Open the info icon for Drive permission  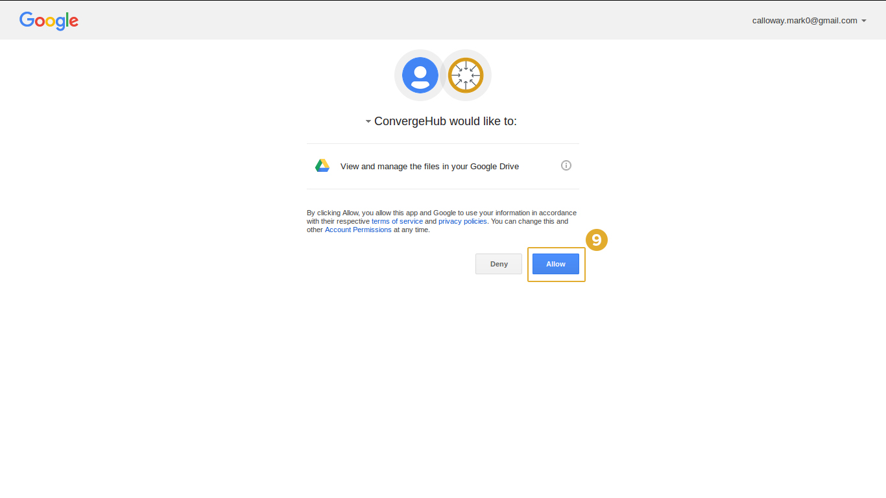point(566,165)
